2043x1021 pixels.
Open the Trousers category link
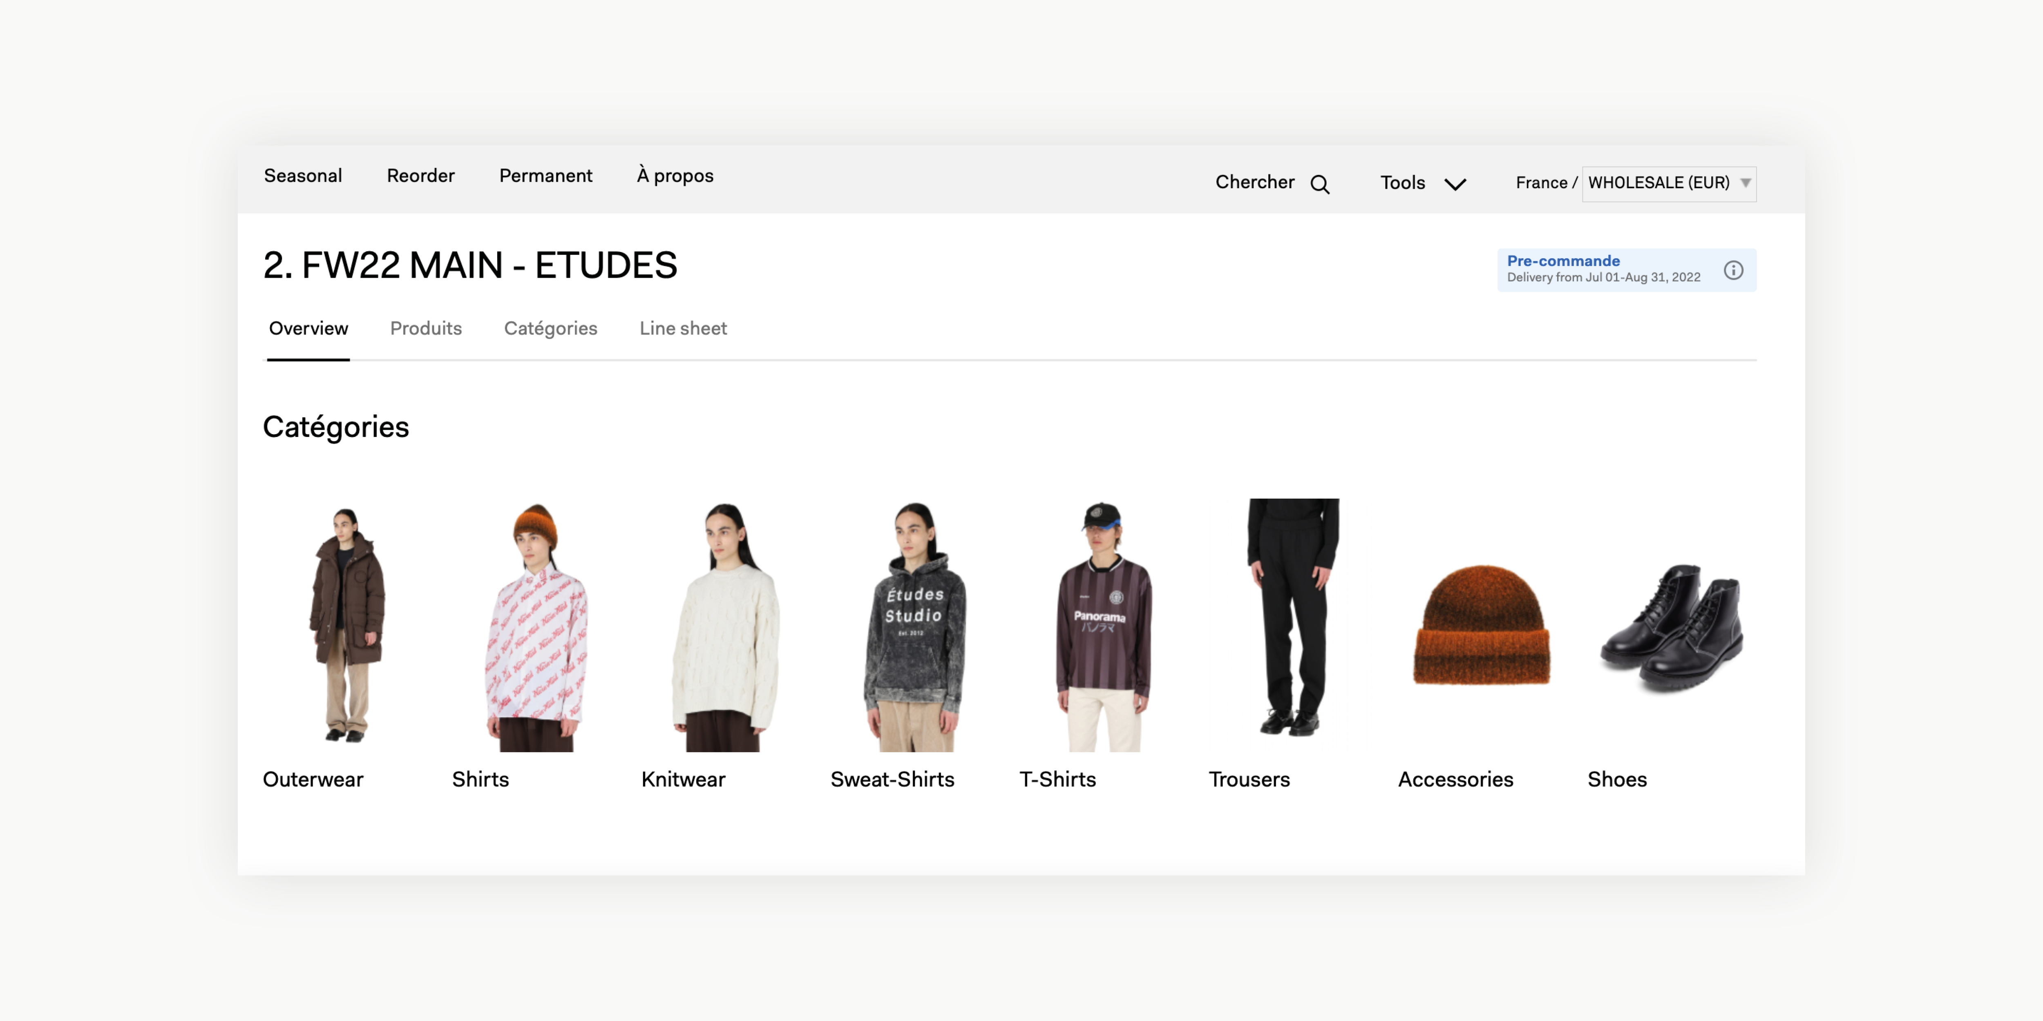[x=1249, y=779]
